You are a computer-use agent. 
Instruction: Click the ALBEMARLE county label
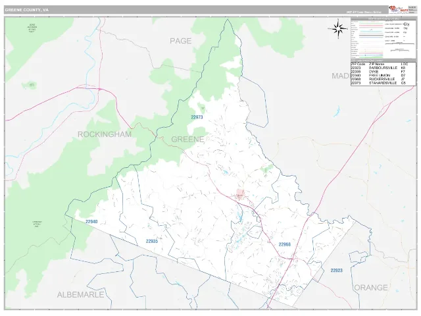[80, 295]
